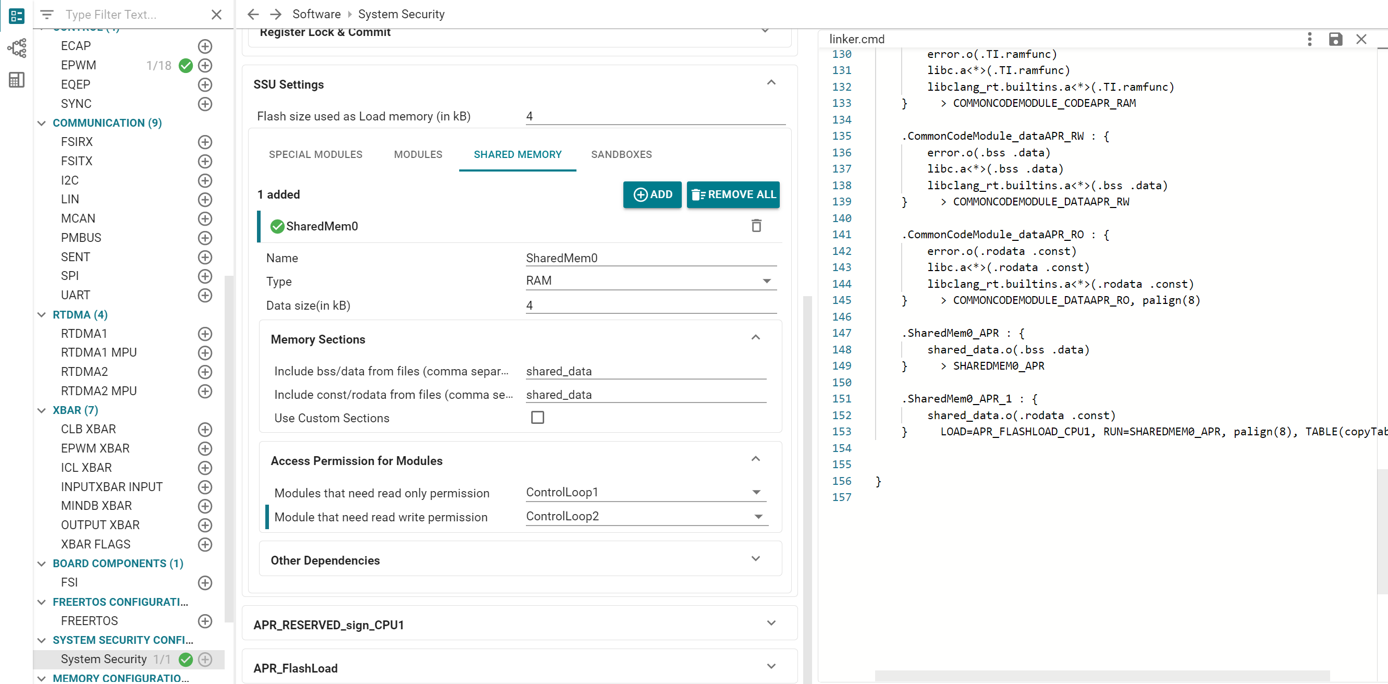Screen dimensions: 1388x684
Task: Switch to the SANDBOXES tab
Action: [621, 155]
